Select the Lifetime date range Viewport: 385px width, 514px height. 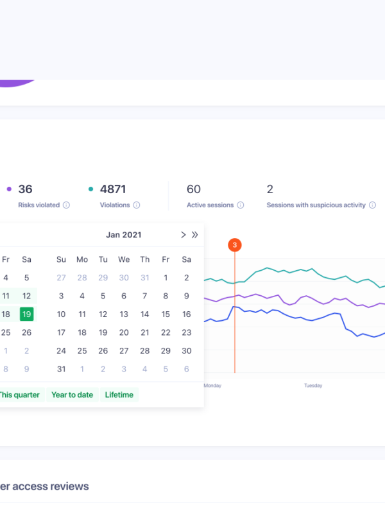[119, 395]
